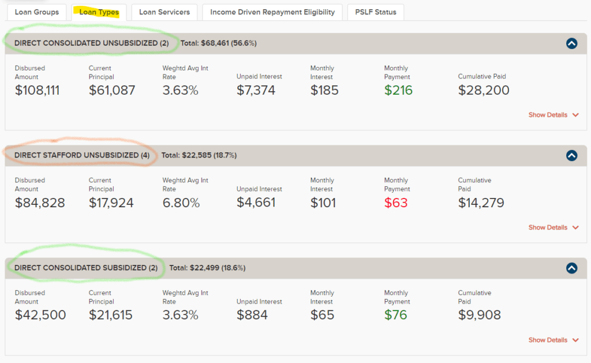Collapse the Direct Consolidated Subsidized section
Image resolution: width=591 pixels, height=363 pixels.
click(x=571, y=268)
